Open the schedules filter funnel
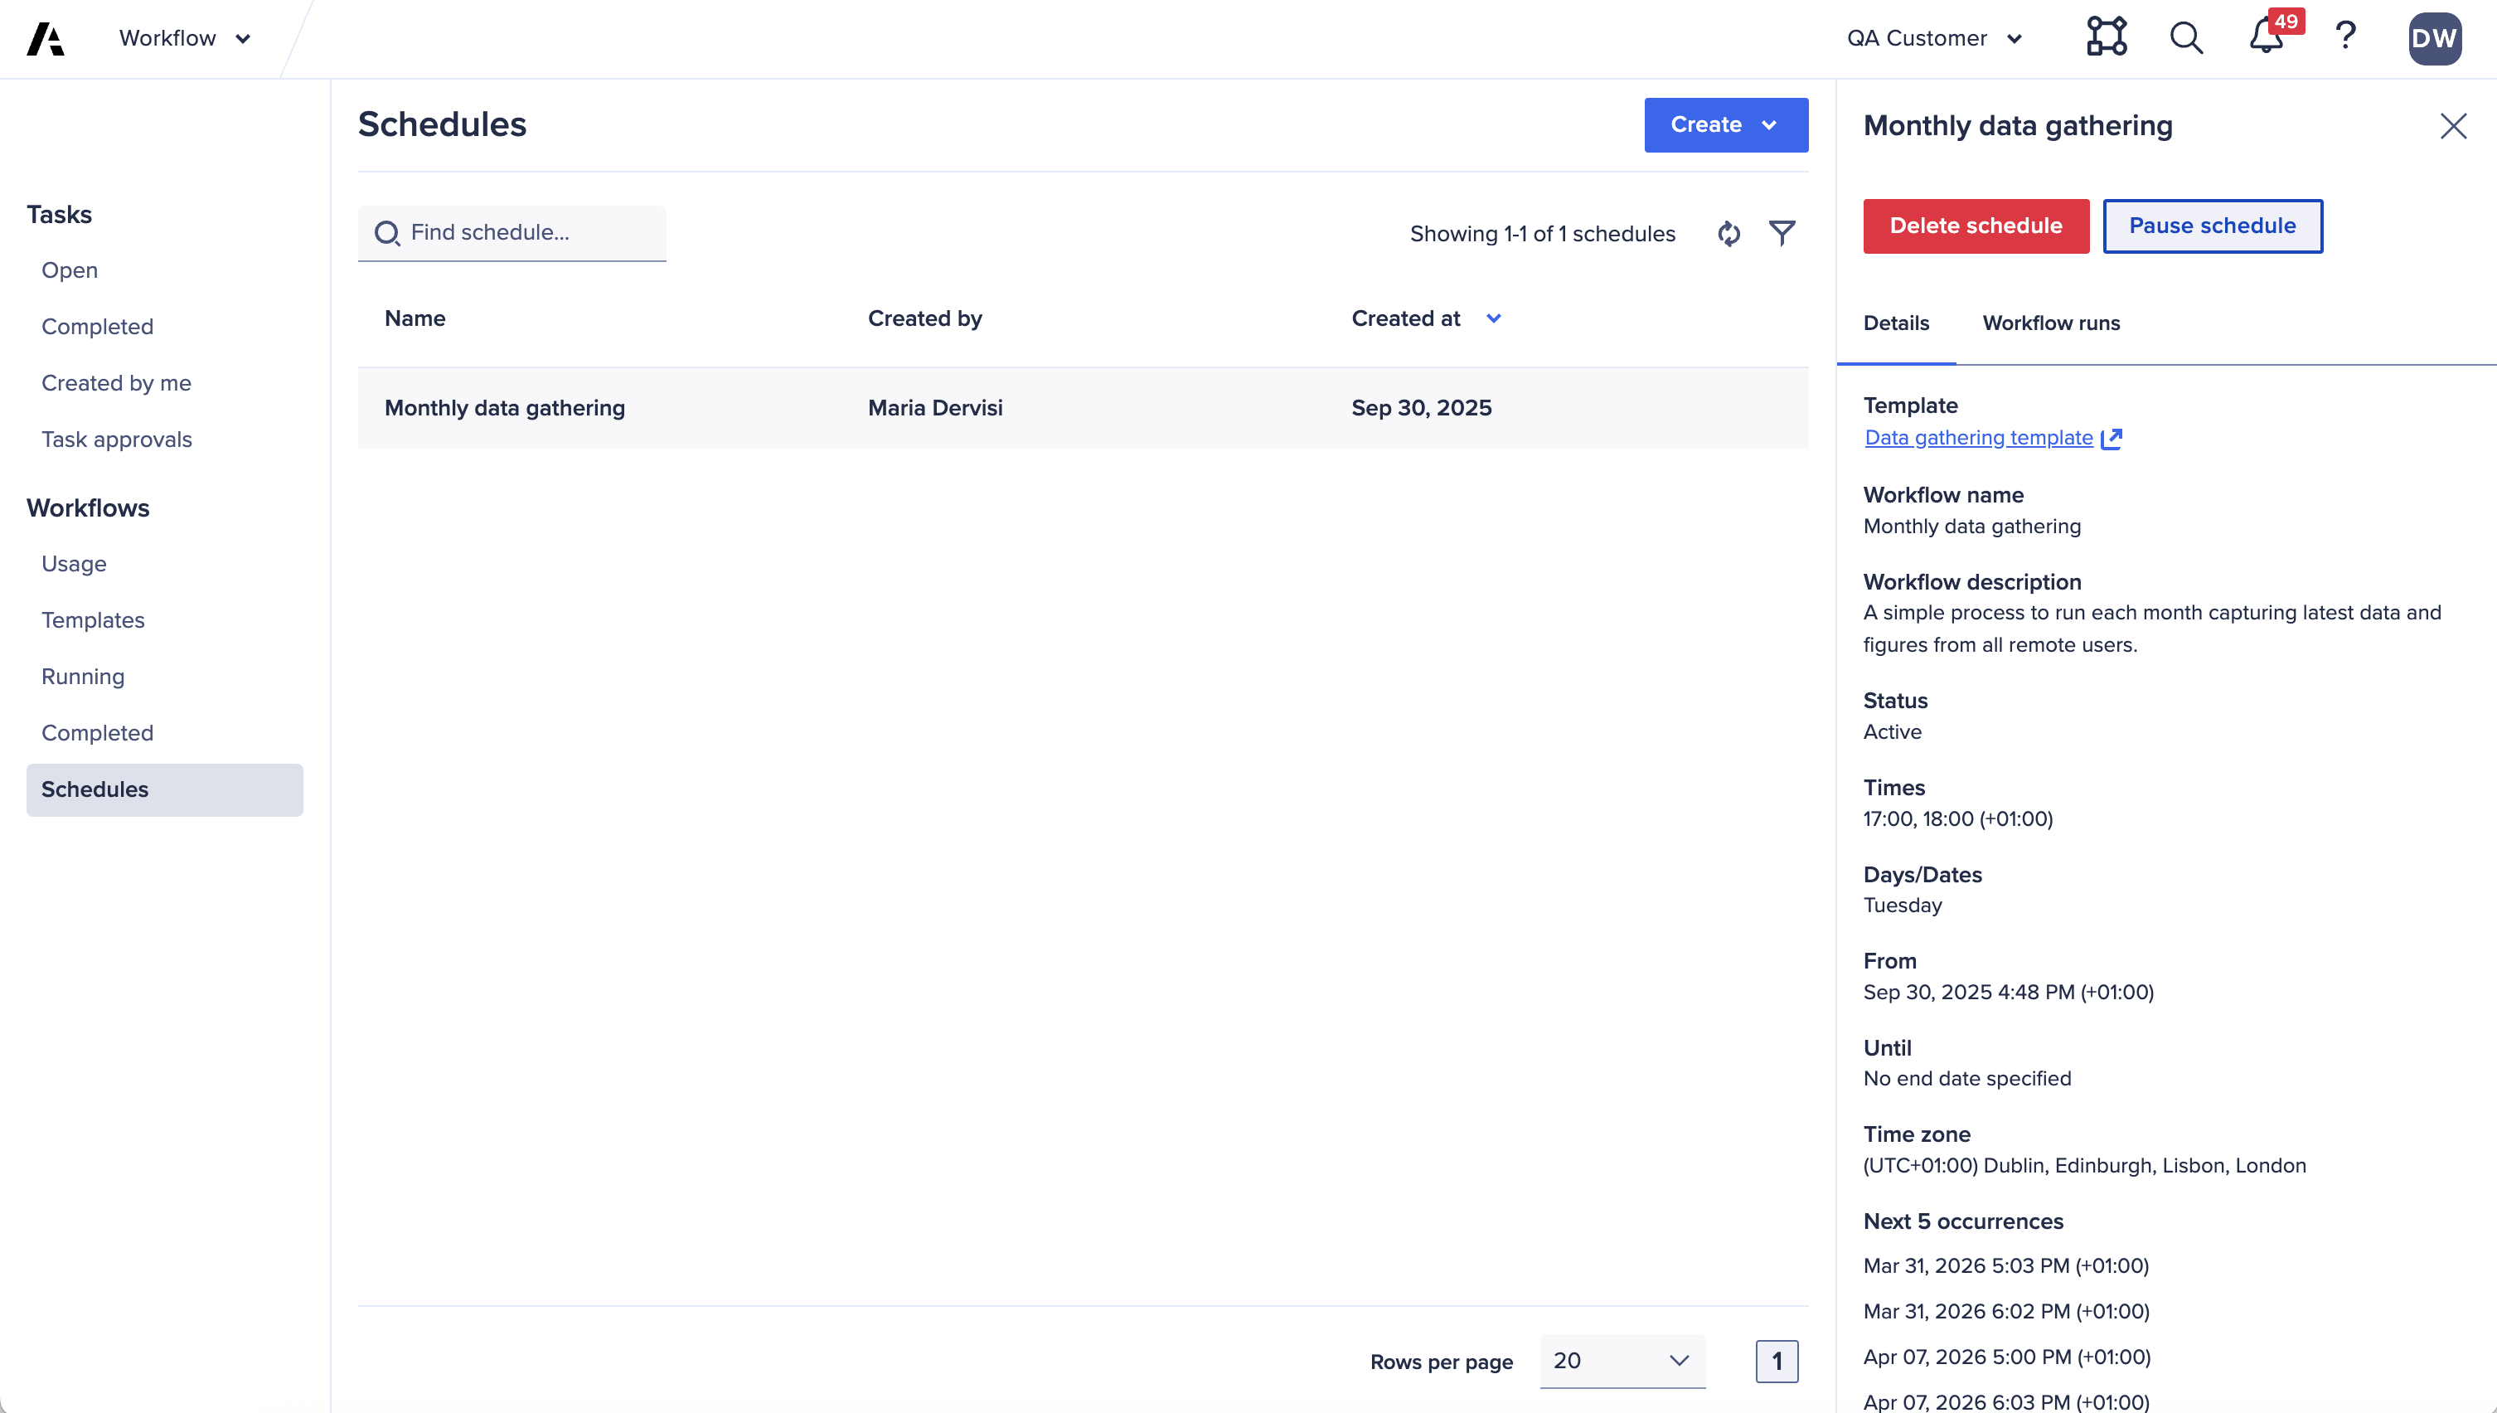The width and height of the screenshot is (2497, 1413). coord(1782,233)
